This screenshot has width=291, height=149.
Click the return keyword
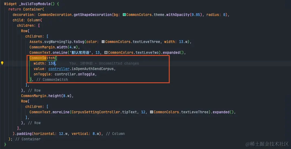pyautogui.click(x=15, y=9)
